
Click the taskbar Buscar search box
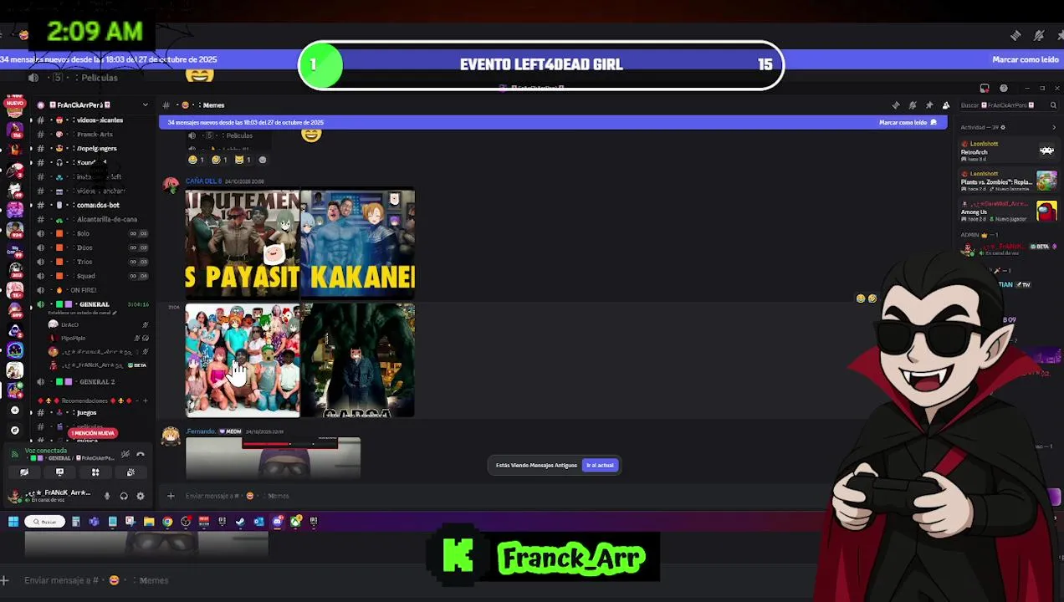44,522
